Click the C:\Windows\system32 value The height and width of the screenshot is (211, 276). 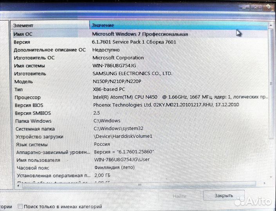pos(119,129)
